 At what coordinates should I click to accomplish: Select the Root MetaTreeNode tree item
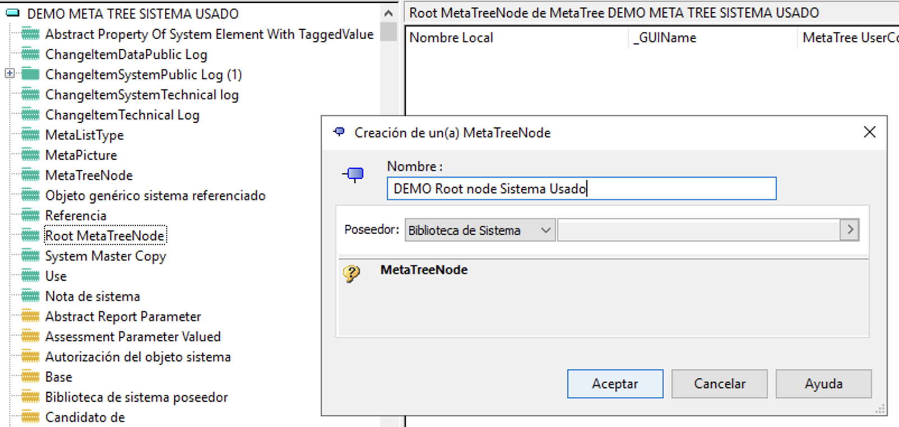[x=105, y=236]
